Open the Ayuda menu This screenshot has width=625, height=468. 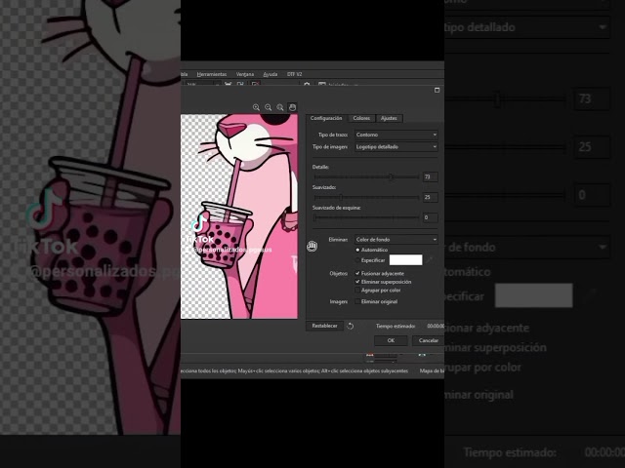click(271, 74)
